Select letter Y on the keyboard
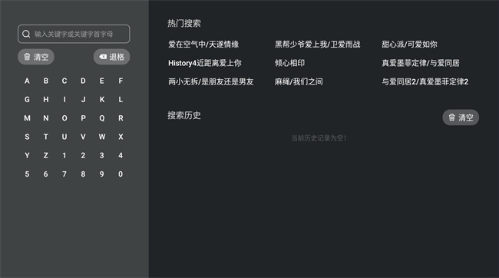The height and width of the screenshot is (278, 499). tap(27, 155)
